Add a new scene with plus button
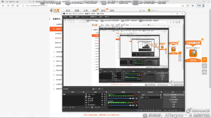Viewport: 211px width, 118px height. click(x=64, y=107)
